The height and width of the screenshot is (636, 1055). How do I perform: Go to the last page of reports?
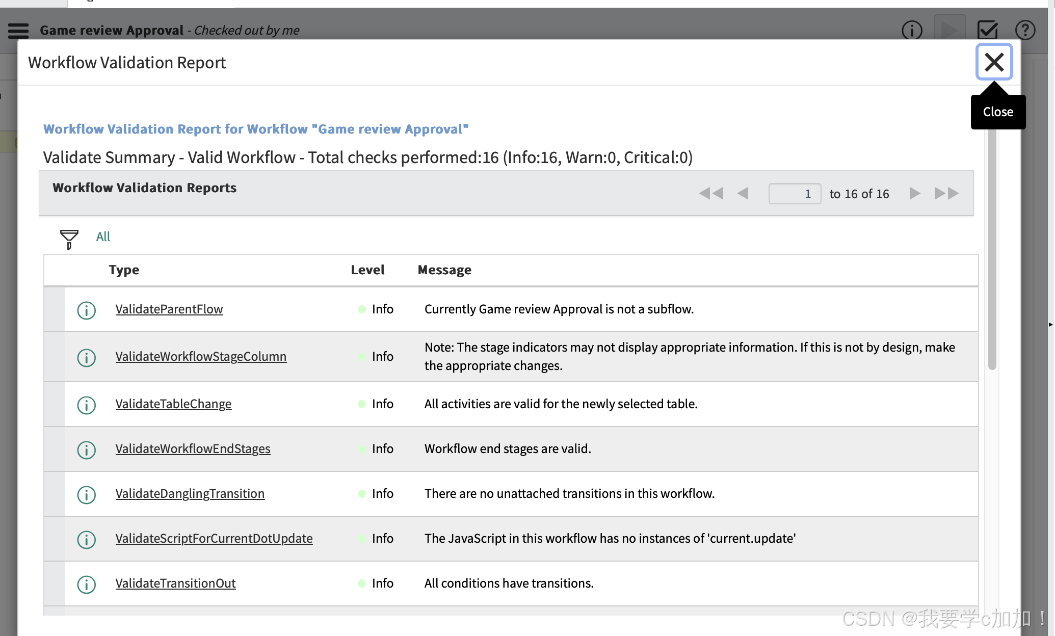coord(946,194)
